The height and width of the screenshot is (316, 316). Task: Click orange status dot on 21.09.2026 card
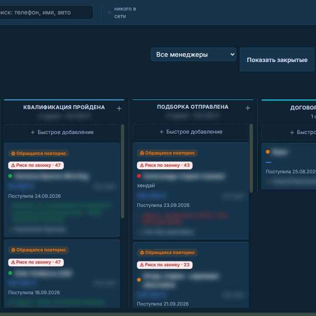139,280
